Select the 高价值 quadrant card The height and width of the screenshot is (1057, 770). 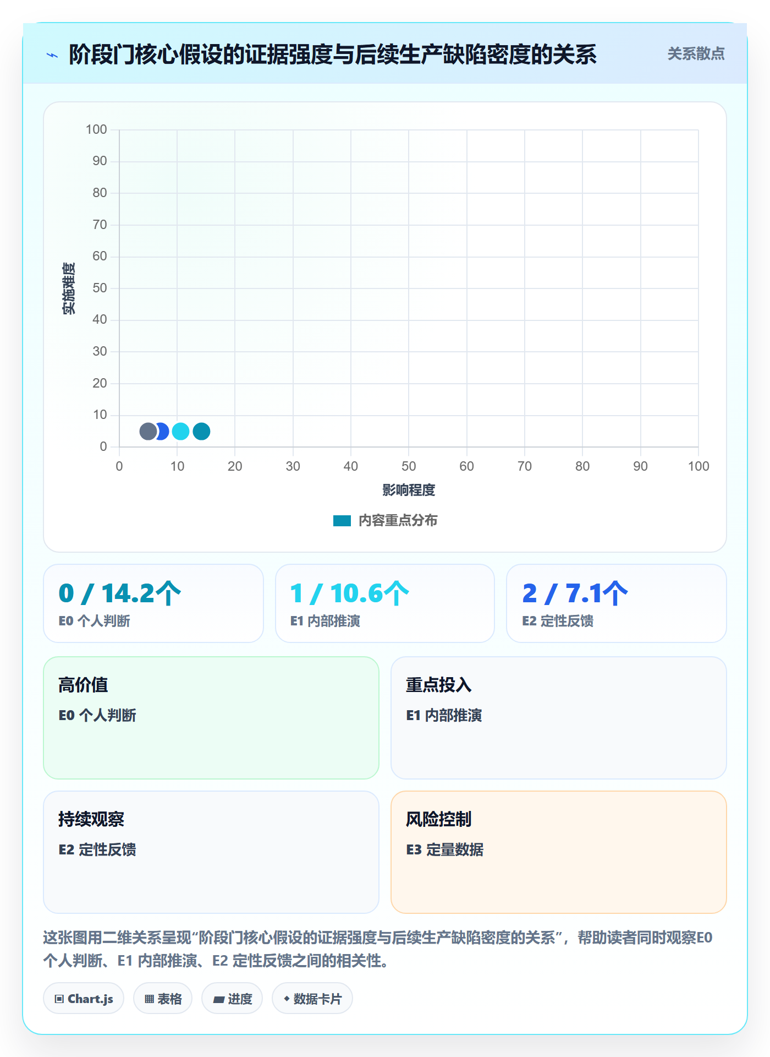(x=211, y=718)
